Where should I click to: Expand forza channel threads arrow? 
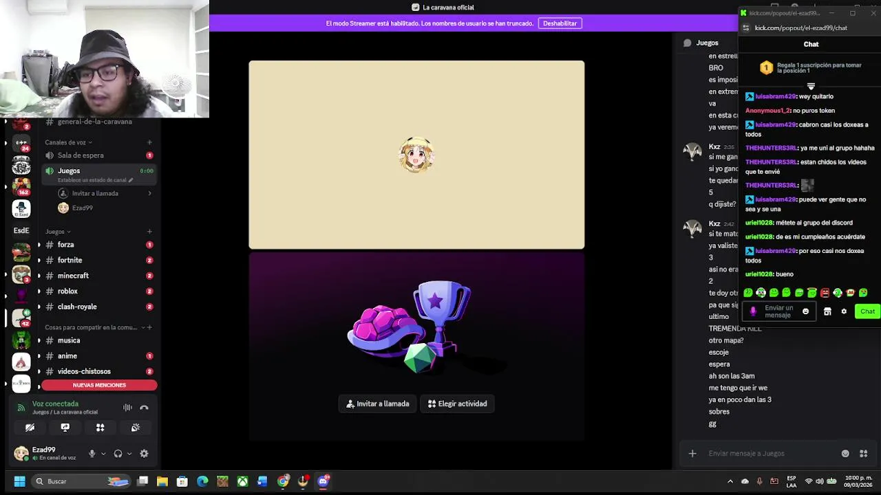(39, 245)
